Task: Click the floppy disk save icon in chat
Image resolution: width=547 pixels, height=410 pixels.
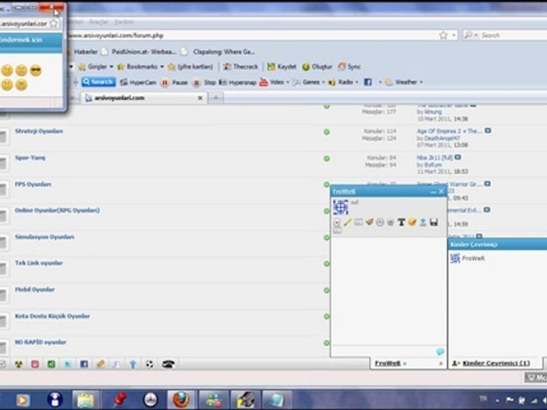Action: pos(434,222)
